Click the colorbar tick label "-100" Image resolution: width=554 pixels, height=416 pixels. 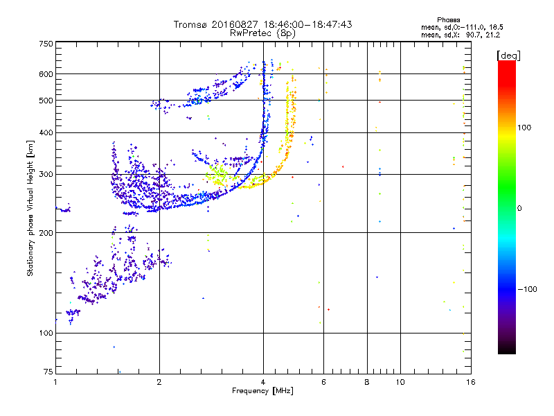tap(527, 289)
